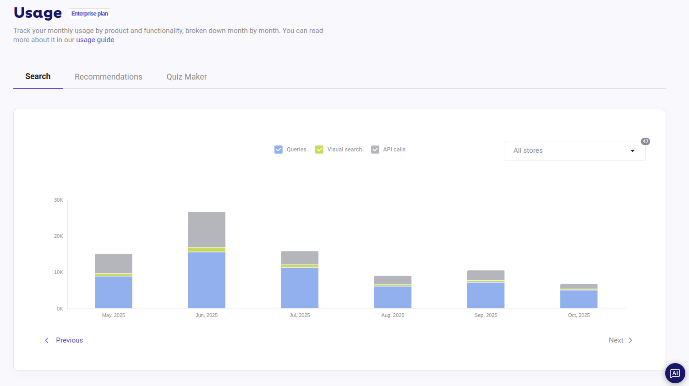Switch to the Recommendations tab
689x386 pixels.
point(108,76)
